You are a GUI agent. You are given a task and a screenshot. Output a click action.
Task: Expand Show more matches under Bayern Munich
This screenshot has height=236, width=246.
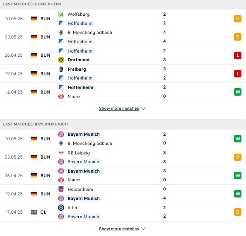[x=119, y=229]
